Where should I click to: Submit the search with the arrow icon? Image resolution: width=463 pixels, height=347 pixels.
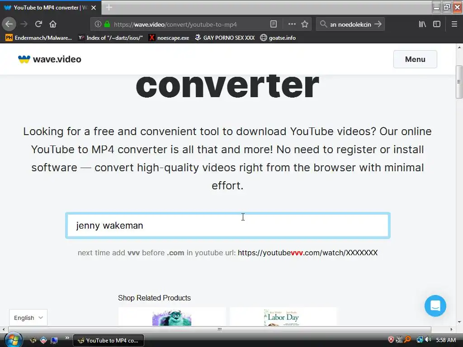(378, 24)
